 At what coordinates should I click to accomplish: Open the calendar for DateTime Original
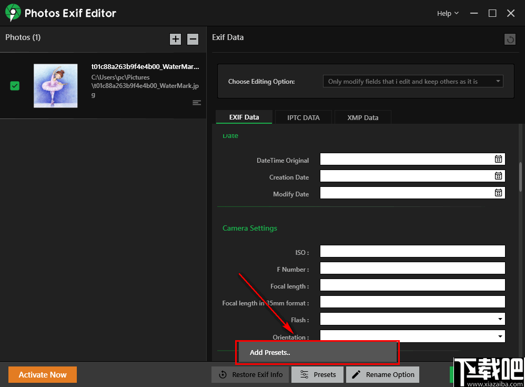point(498,158)
